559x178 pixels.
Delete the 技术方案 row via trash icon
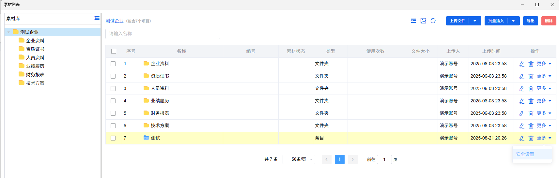(x=531, y=126)
